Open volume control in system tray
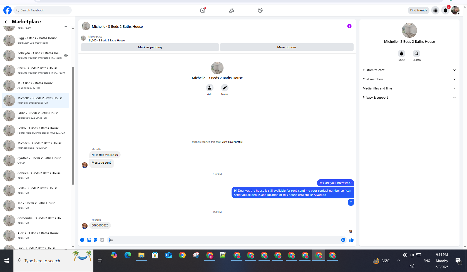The height and width of the screenshot is (272, 467). [412, 266]
